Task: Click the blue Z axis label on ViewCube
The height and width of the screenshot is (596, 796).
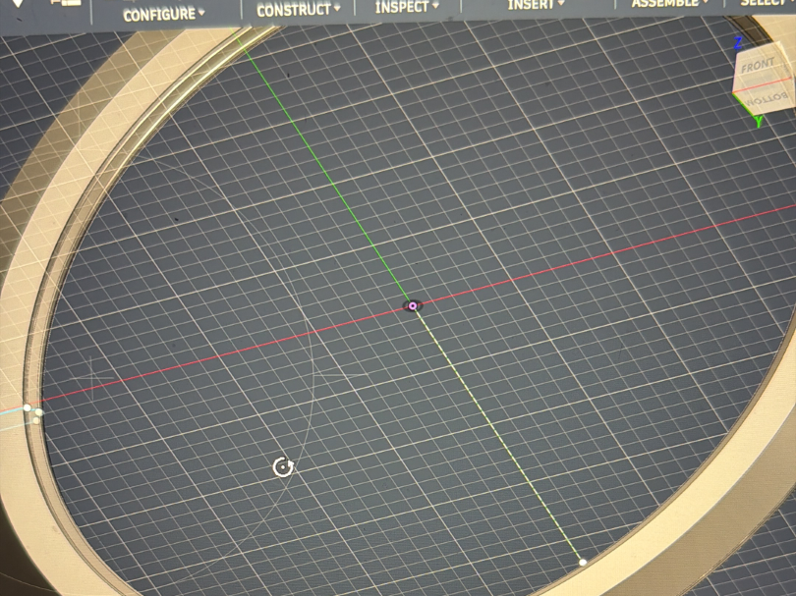Action: (738, 43)
